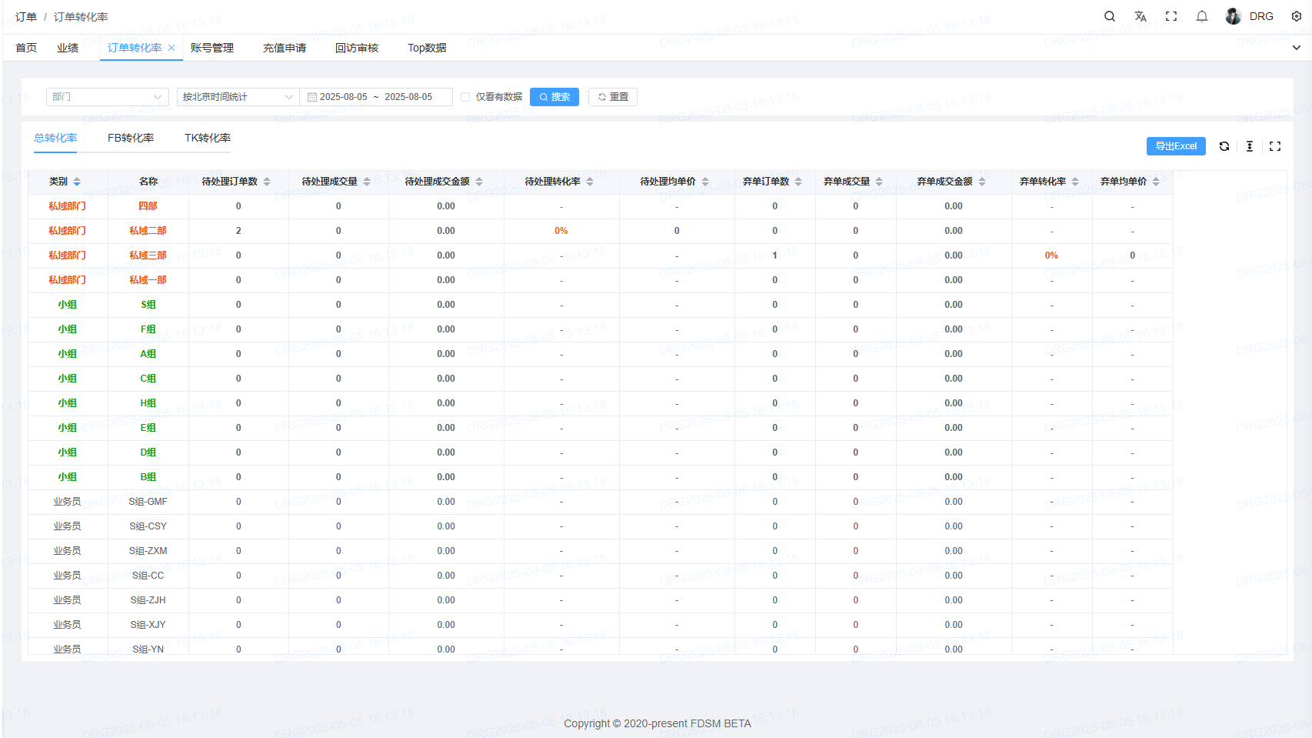
Task: Sort by 待处理订单数 column
Action: (267, 182)
